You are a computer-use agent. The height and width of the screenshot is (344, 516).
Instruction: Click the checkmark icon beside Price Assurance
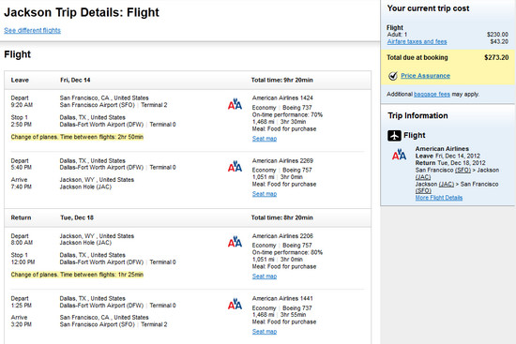[x=392, y=76]
